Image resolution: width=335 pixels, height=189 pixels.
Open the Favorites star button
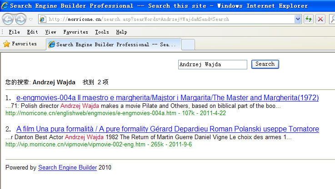(20, 44)
